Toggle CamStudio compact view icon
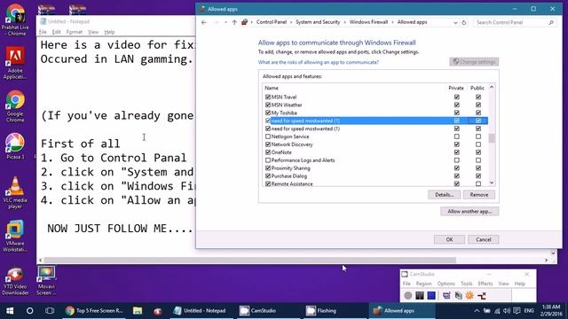Image resolution: width=568 pixels, height=319 pixels. (446, 295)
